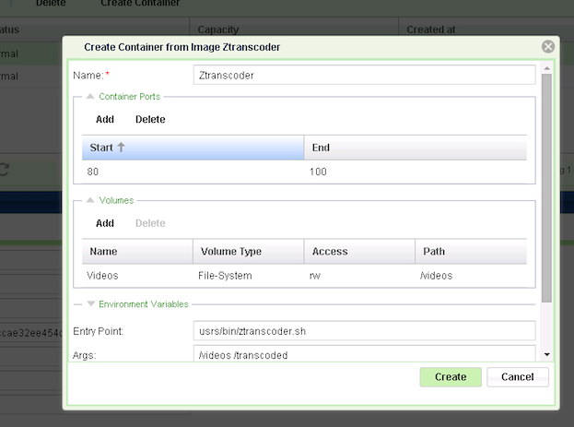Viewport: 574px width, 427px height.
Task: Click the Name input field
Action: pos(364,74)
